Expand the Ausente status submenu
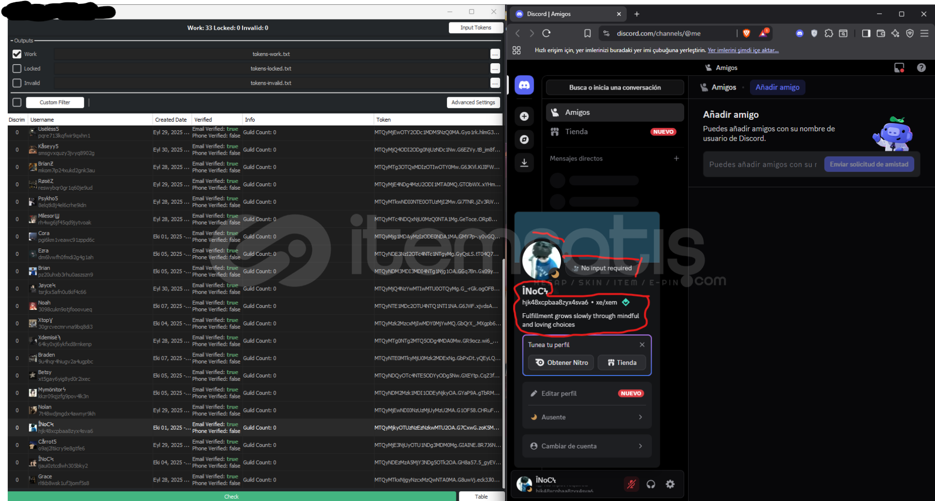 587,417
